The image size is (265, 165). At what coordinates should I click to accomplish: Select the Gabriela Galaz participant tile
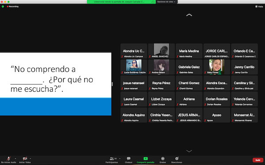189,67
